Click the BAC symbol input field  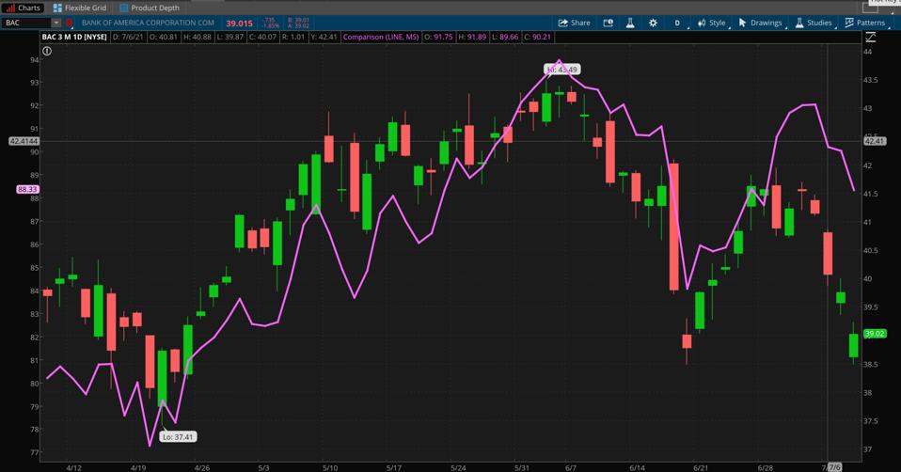pos(26,23)
